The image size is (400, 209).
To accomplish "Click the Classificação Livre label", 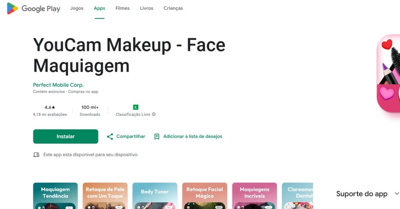I will tap(133, 115).
